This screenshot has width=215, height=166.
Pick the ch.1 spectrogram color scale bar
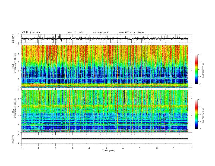pyautogui.click(x=196, y=69)
